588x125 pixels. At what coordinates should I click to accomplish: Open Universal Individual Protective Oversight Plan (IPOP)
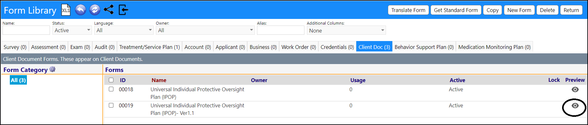click(197, 93)
